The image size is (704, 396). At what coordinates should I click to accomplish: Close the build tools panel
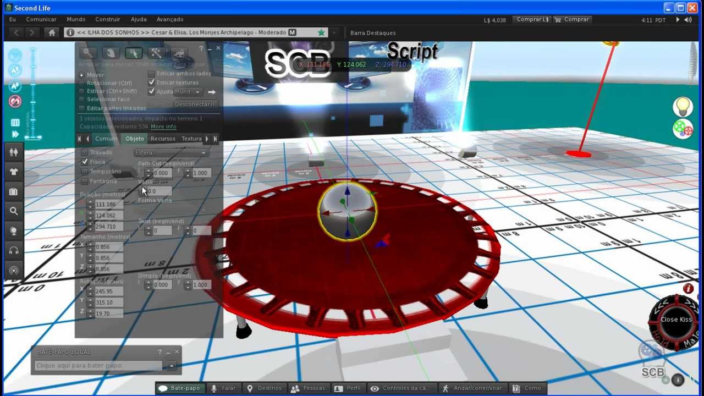pos(218,48)
